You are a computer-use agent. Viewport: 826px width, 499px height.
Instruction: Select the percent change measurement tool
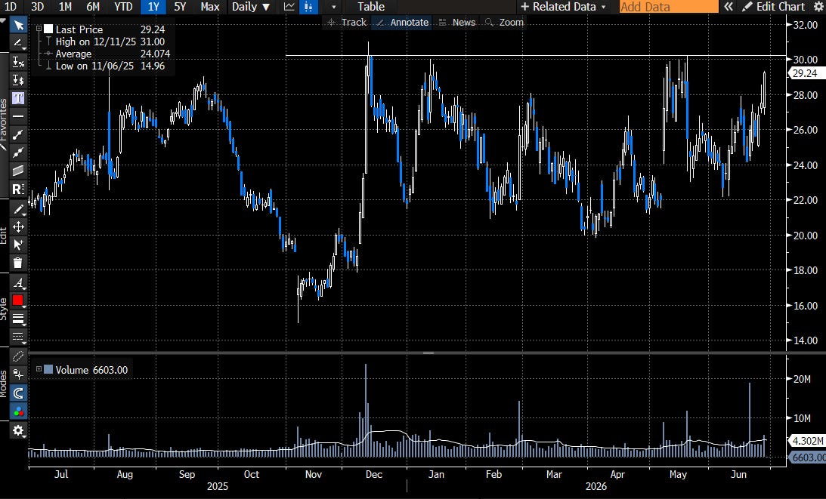pos(18,63)
